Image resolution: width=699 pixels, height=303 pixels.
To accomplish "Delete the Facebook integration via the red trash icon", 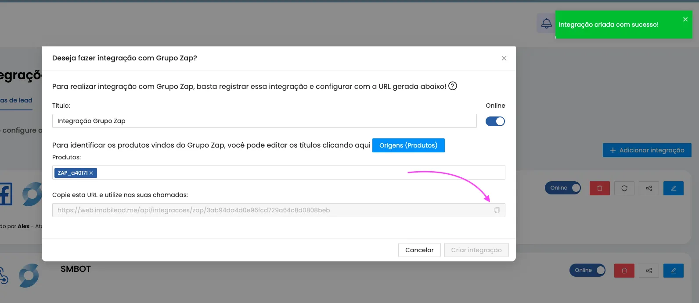I will pos(600,188).
